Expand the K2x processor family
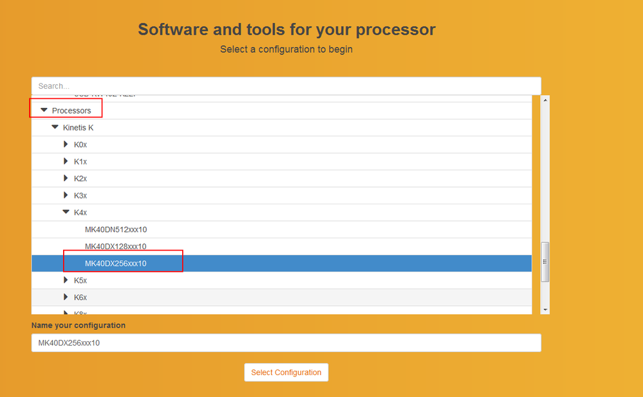Viewport: 643px width, 397px height. coord(66,178)
